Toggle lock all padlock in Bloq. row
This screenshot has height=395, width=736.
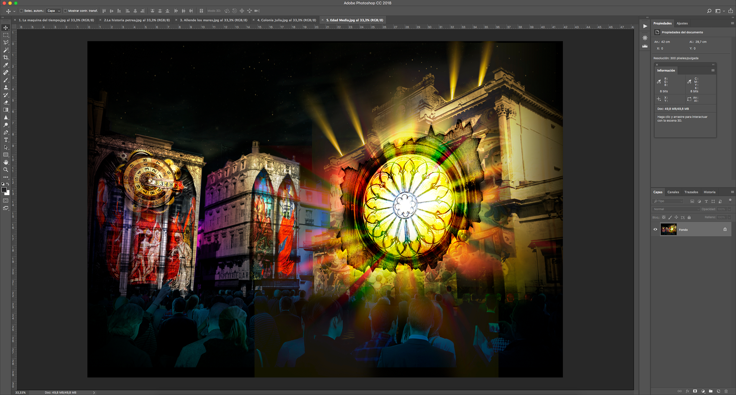[x=689, y=217]
